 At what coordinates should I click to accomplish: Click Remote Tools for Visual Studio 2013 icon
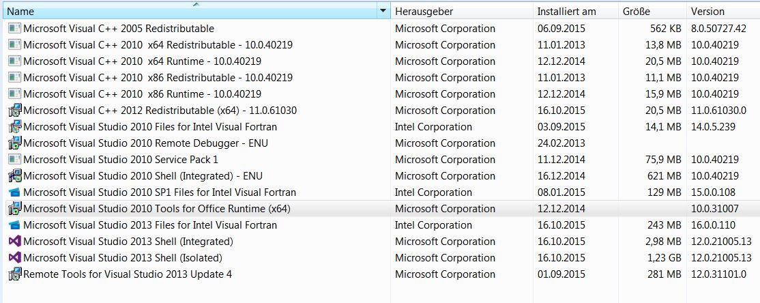tap(15, 274)
